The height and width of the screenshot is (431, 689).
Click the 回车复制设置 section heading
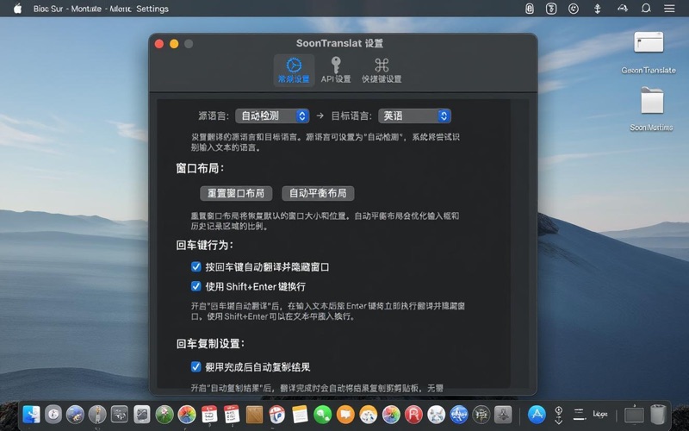[210, 343]
